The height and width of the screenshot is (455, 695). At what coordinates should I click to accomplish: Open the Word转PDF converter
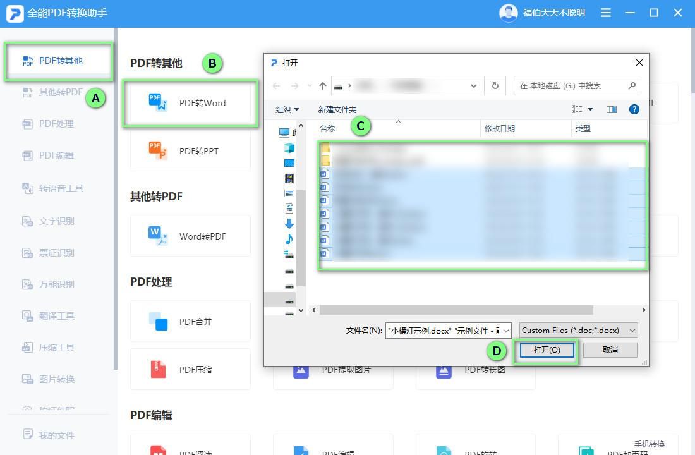tap(190, 236)
